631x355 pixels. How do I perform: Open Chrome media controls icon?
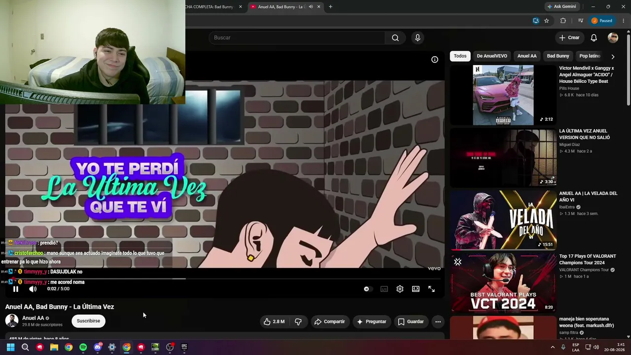581,21
